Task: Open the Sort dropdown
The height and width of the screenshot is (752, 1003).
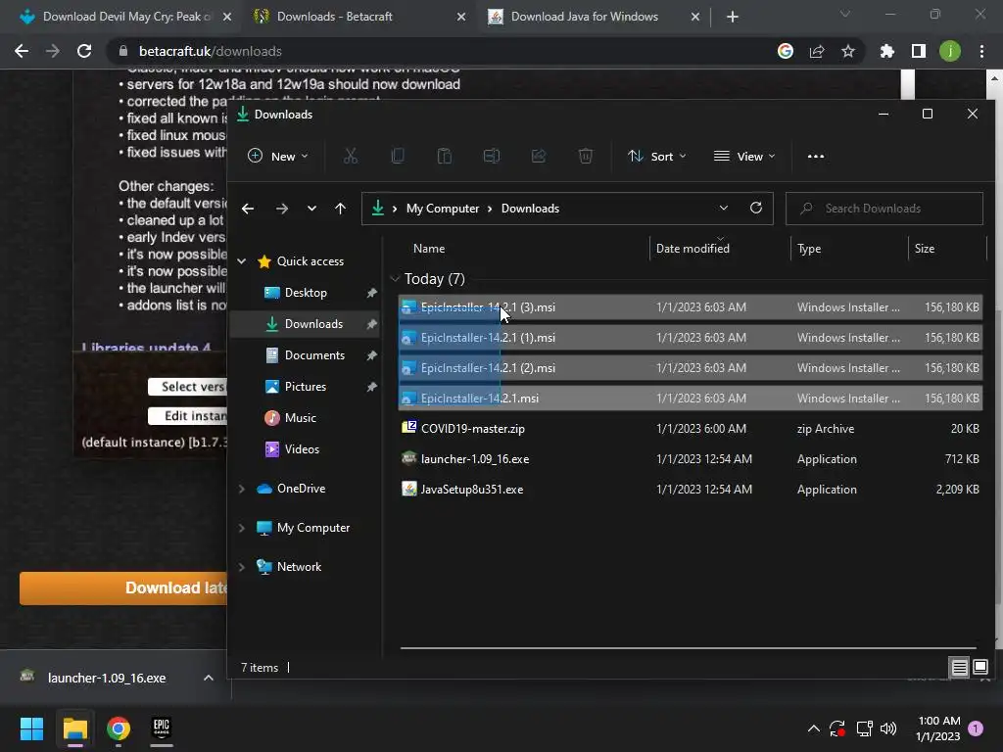Action: coord(657,156)
